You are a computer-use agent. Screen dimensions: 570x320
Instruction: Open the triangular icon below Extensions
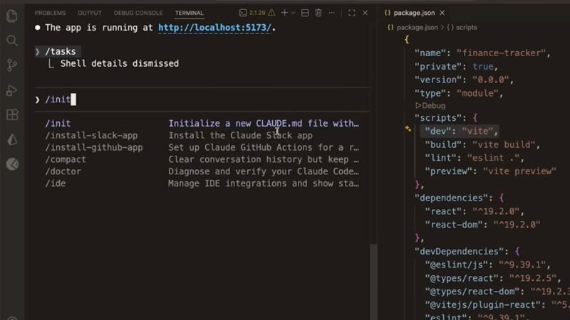click(x=11, y=139)
